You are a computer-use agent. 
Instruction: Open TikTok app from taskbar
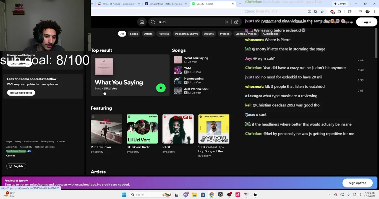pyautogui.click(x=237, y=195)
